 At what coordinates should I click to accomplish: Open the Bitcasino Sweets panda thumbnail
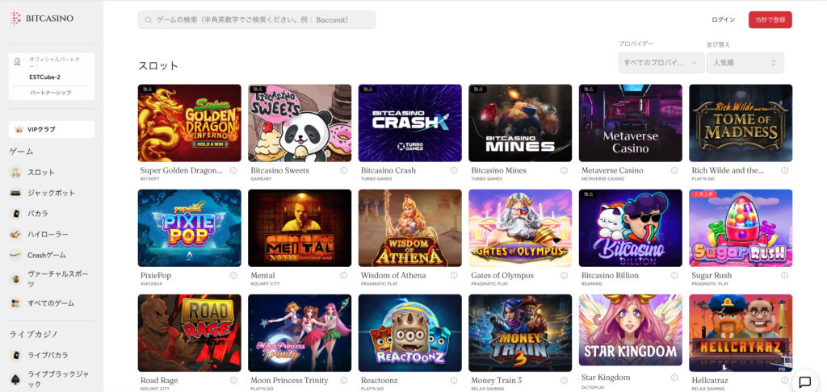pyautogui.click(x=300, y=123)
